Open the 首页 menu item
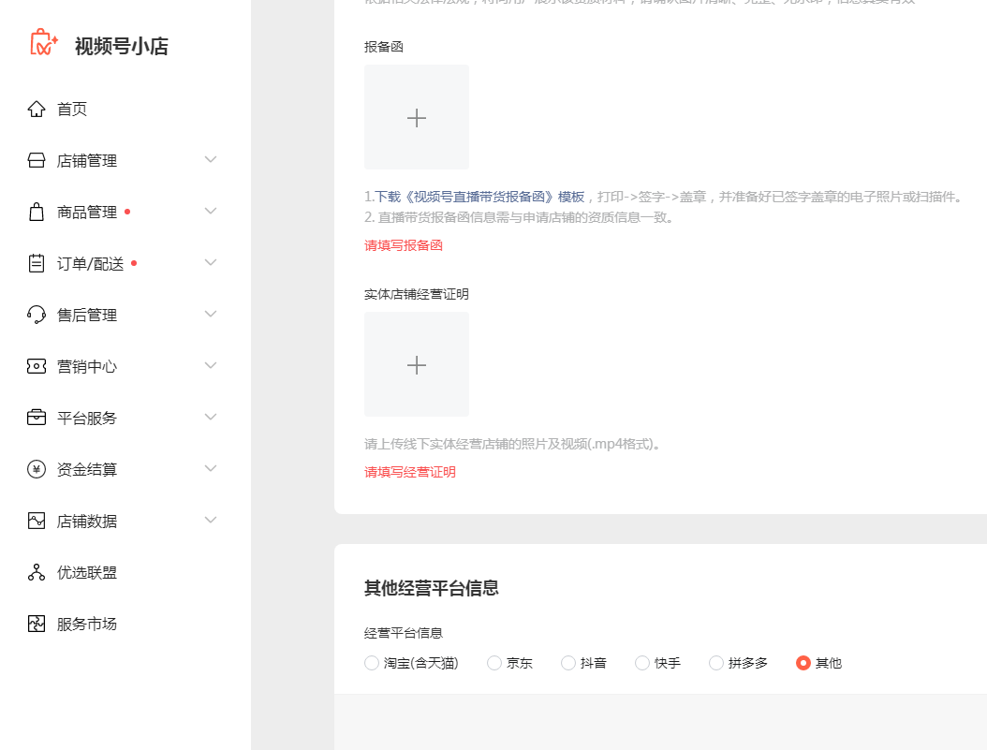 point(72,109)
